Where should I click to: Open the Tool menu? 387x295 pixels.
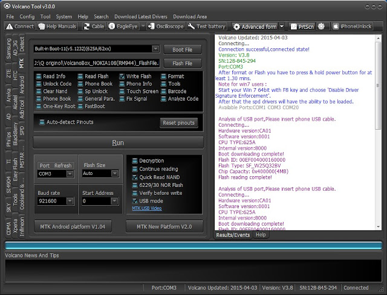(45, 16)
